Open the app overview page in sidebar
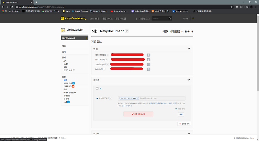The image size is (259, 141). [x=64, y=46]
